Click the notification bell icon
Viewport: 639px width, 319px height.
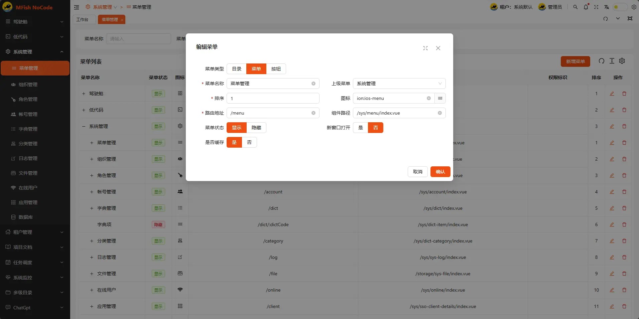pyautogui.click(x=586, y=7)
